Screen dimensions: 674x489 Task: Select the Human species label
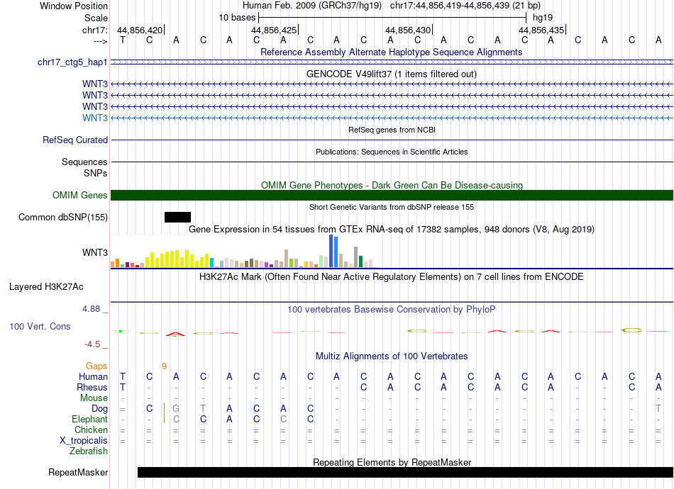[x=93, y=376]
